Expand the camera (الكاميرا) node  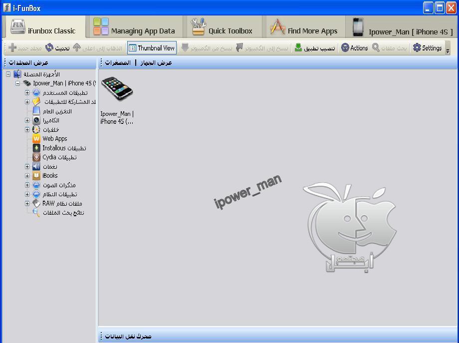[27, 120]
